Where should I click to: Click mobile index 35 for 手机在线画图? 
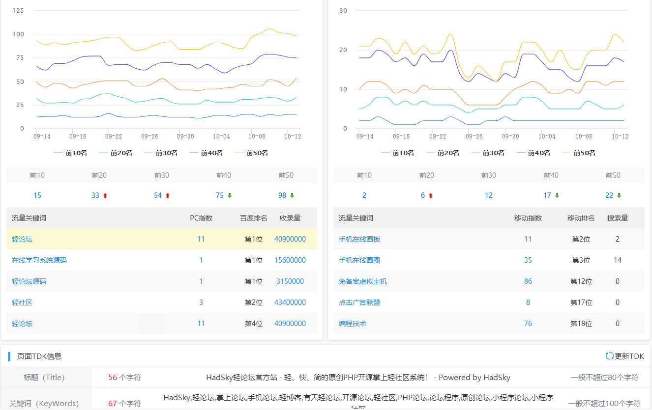528,260
